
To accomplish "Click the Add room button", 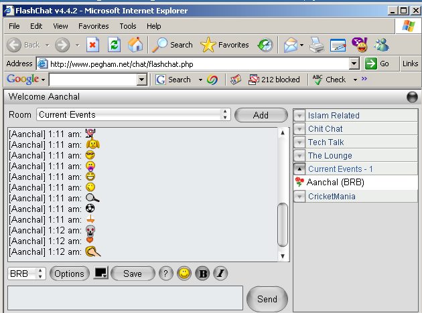I will (261, 115).
